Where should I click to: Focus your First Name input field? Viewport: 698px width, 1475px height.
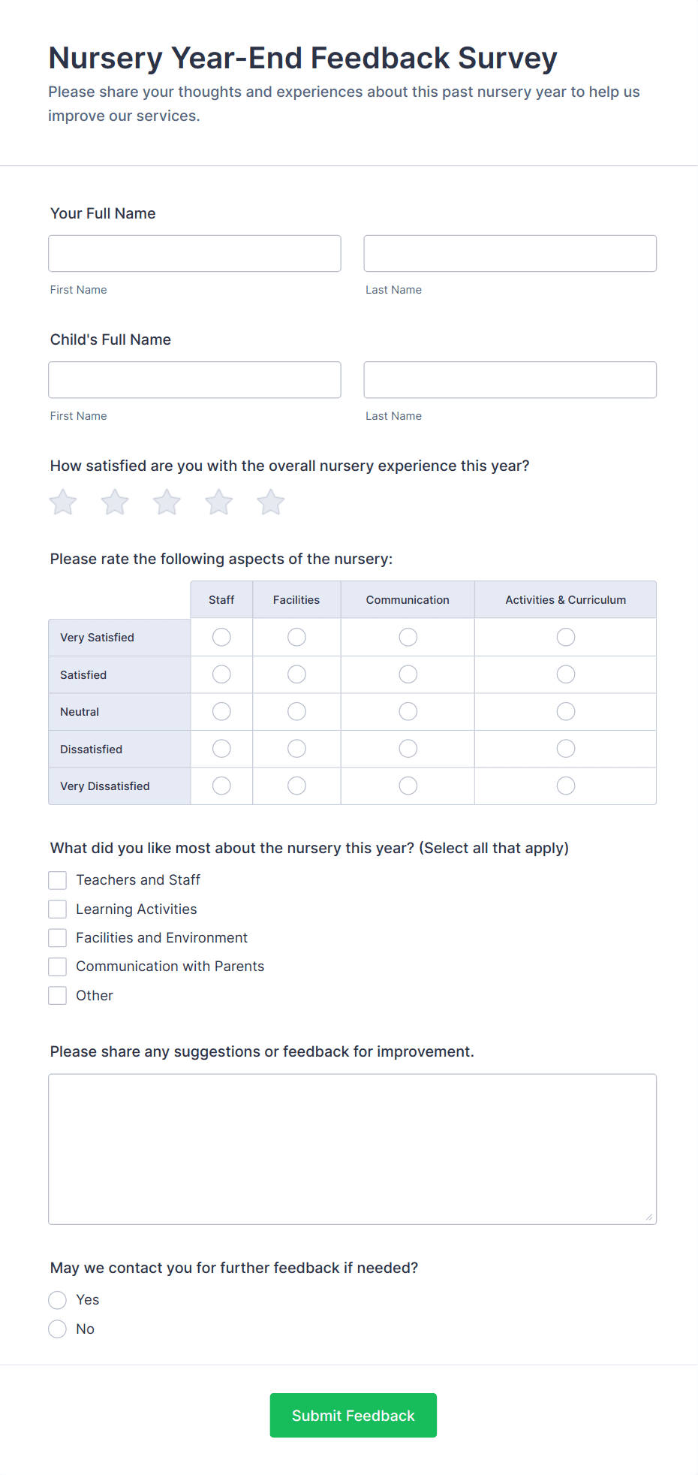pos(194,254)
